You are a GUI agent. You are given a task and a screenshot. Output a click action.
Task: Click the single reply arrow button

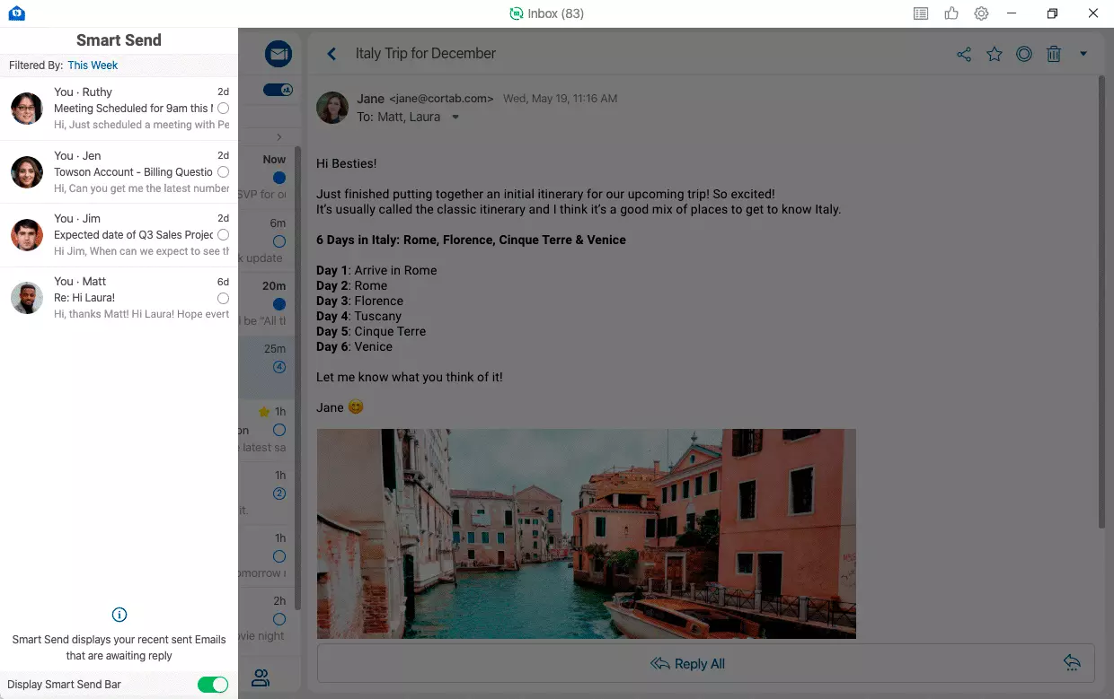tap(1072, 662)
